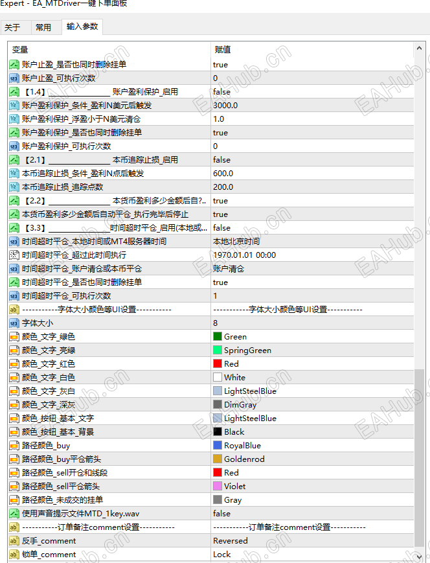Open the Red dropdown for 颜色_文字_红色
Viewport: 430px width, 563px height.
(312, 364)
